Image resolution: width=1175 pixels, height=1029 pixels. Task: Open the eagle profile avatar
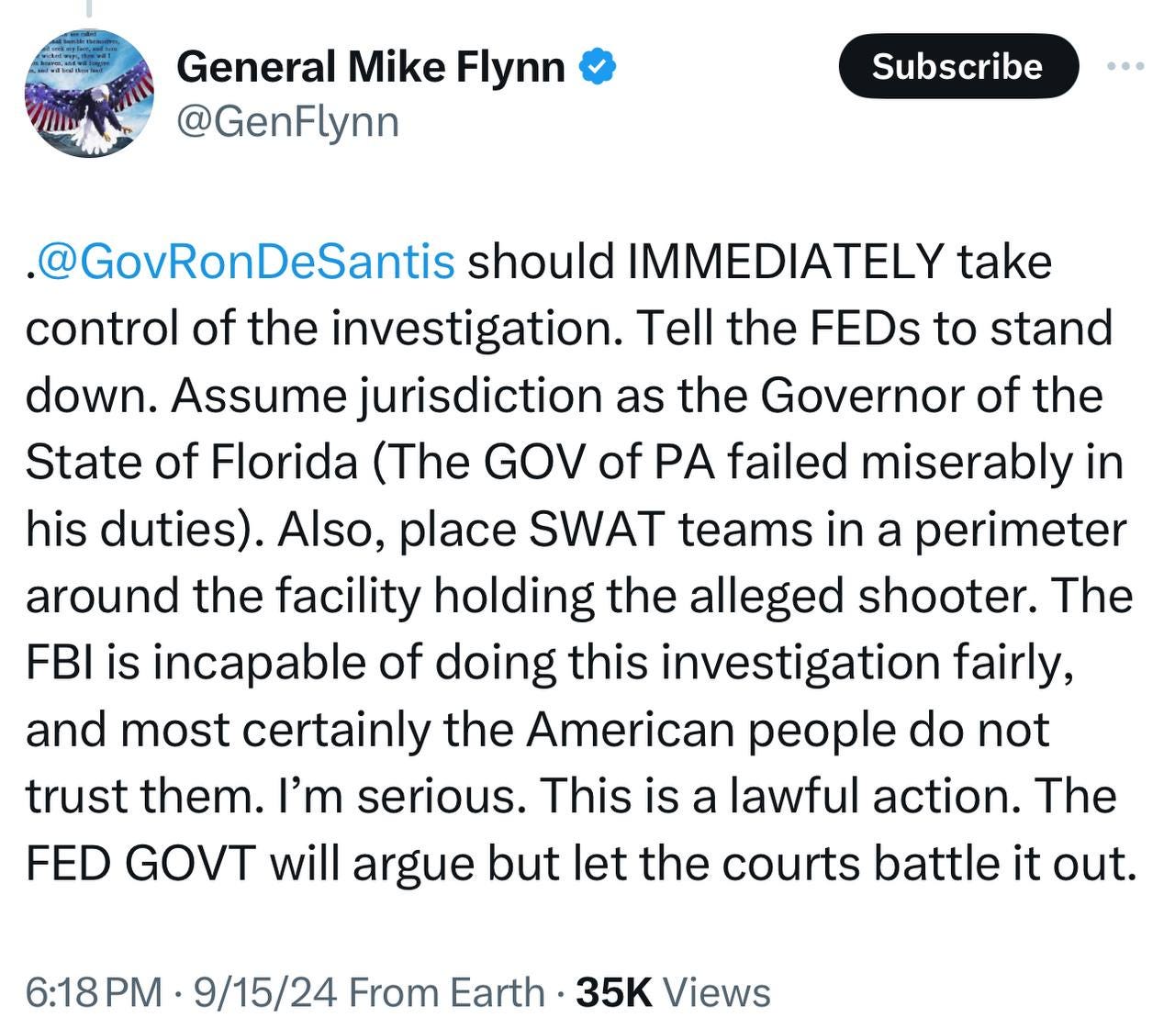[89, 94]
